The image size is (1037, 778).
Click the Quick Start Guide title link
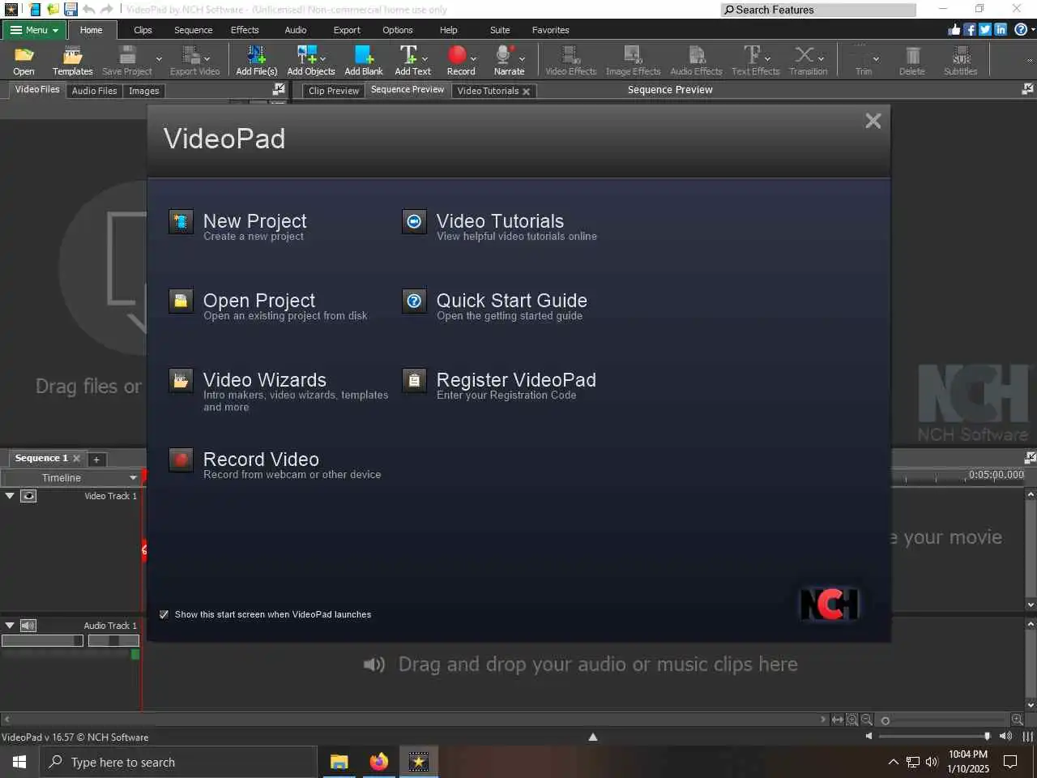(512, 301)
